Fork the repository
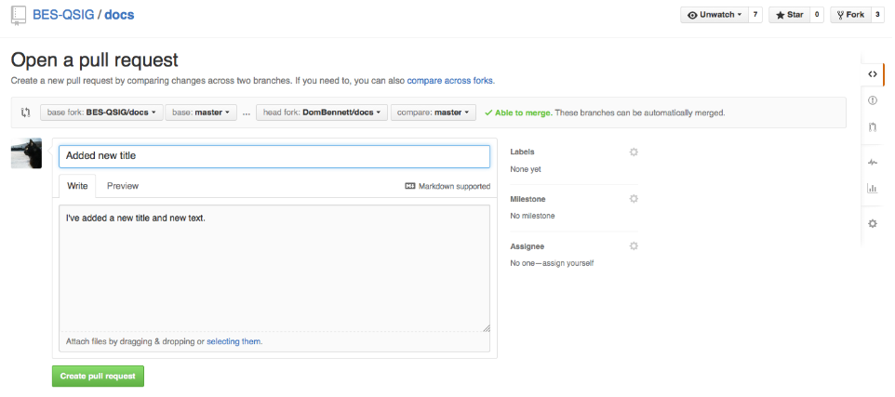The image size is (895, 397). (850, 16)
